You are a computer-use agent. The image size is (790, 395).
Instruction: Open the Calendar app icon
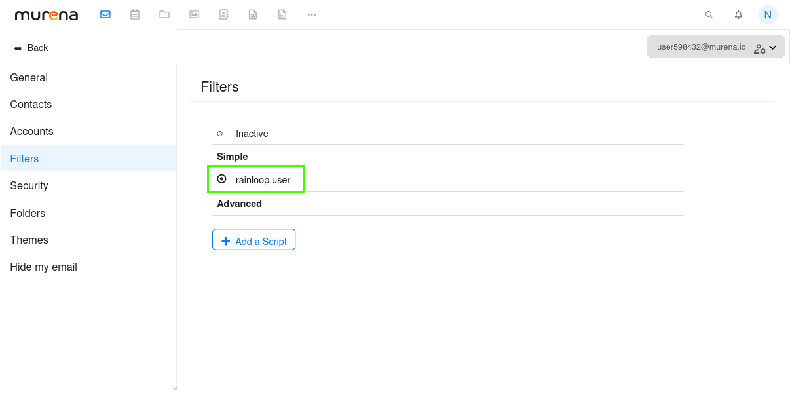click(135, 14)
